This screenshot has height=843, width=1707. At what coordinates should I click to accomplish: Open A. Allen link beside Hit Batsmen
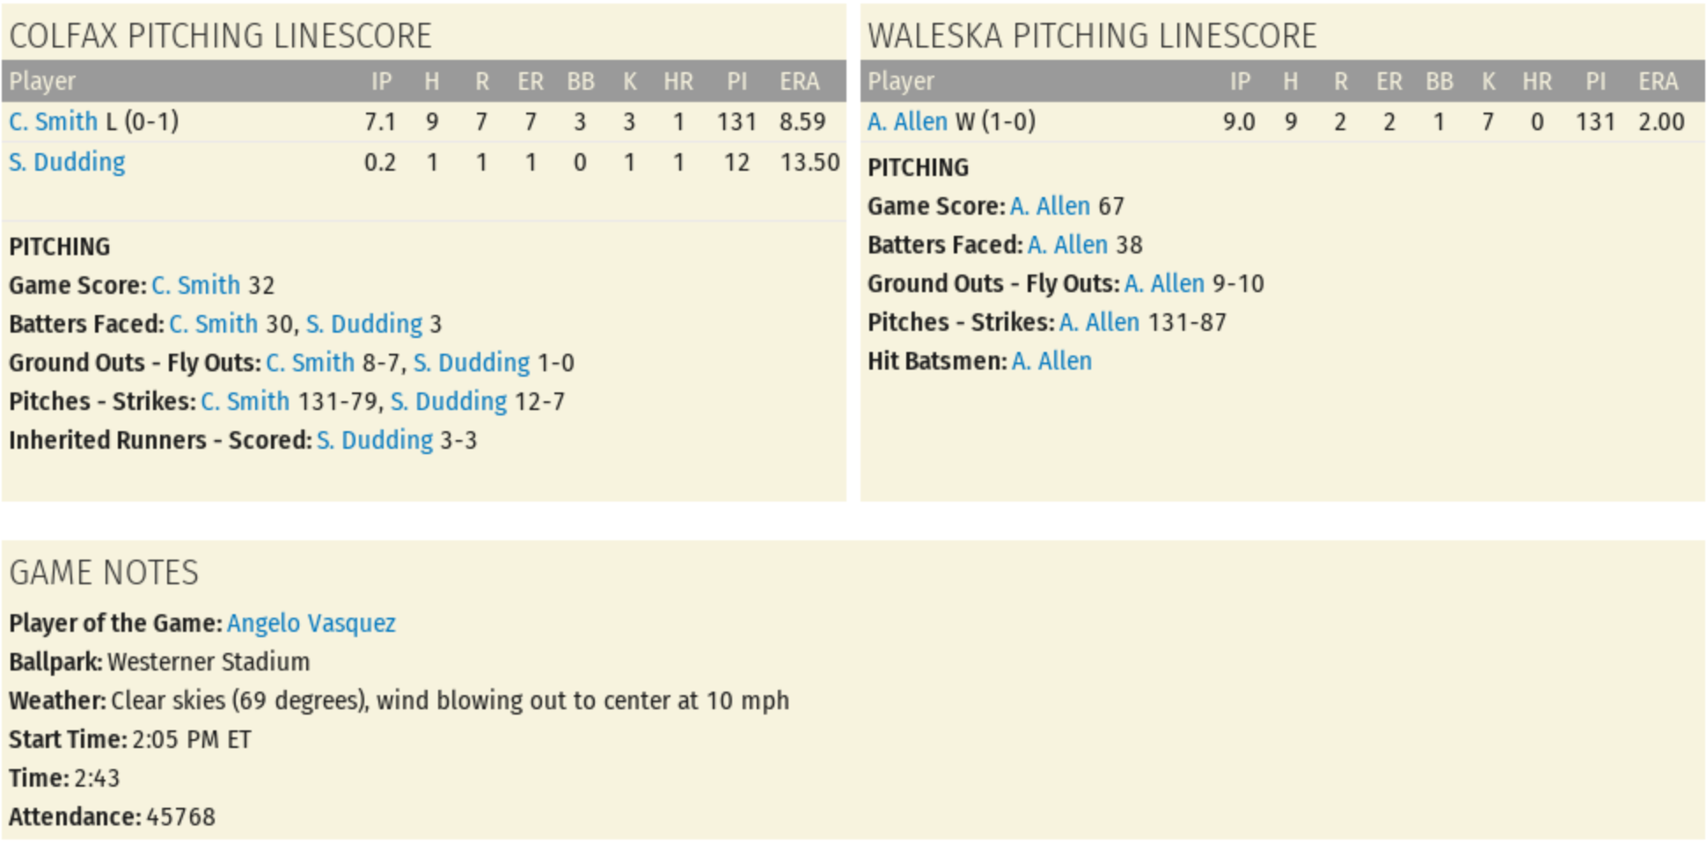click(x=1051, y=361)
